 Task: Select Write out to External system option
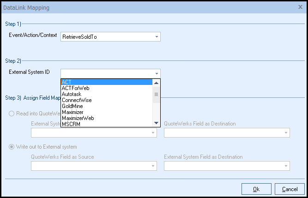(12, 147)
